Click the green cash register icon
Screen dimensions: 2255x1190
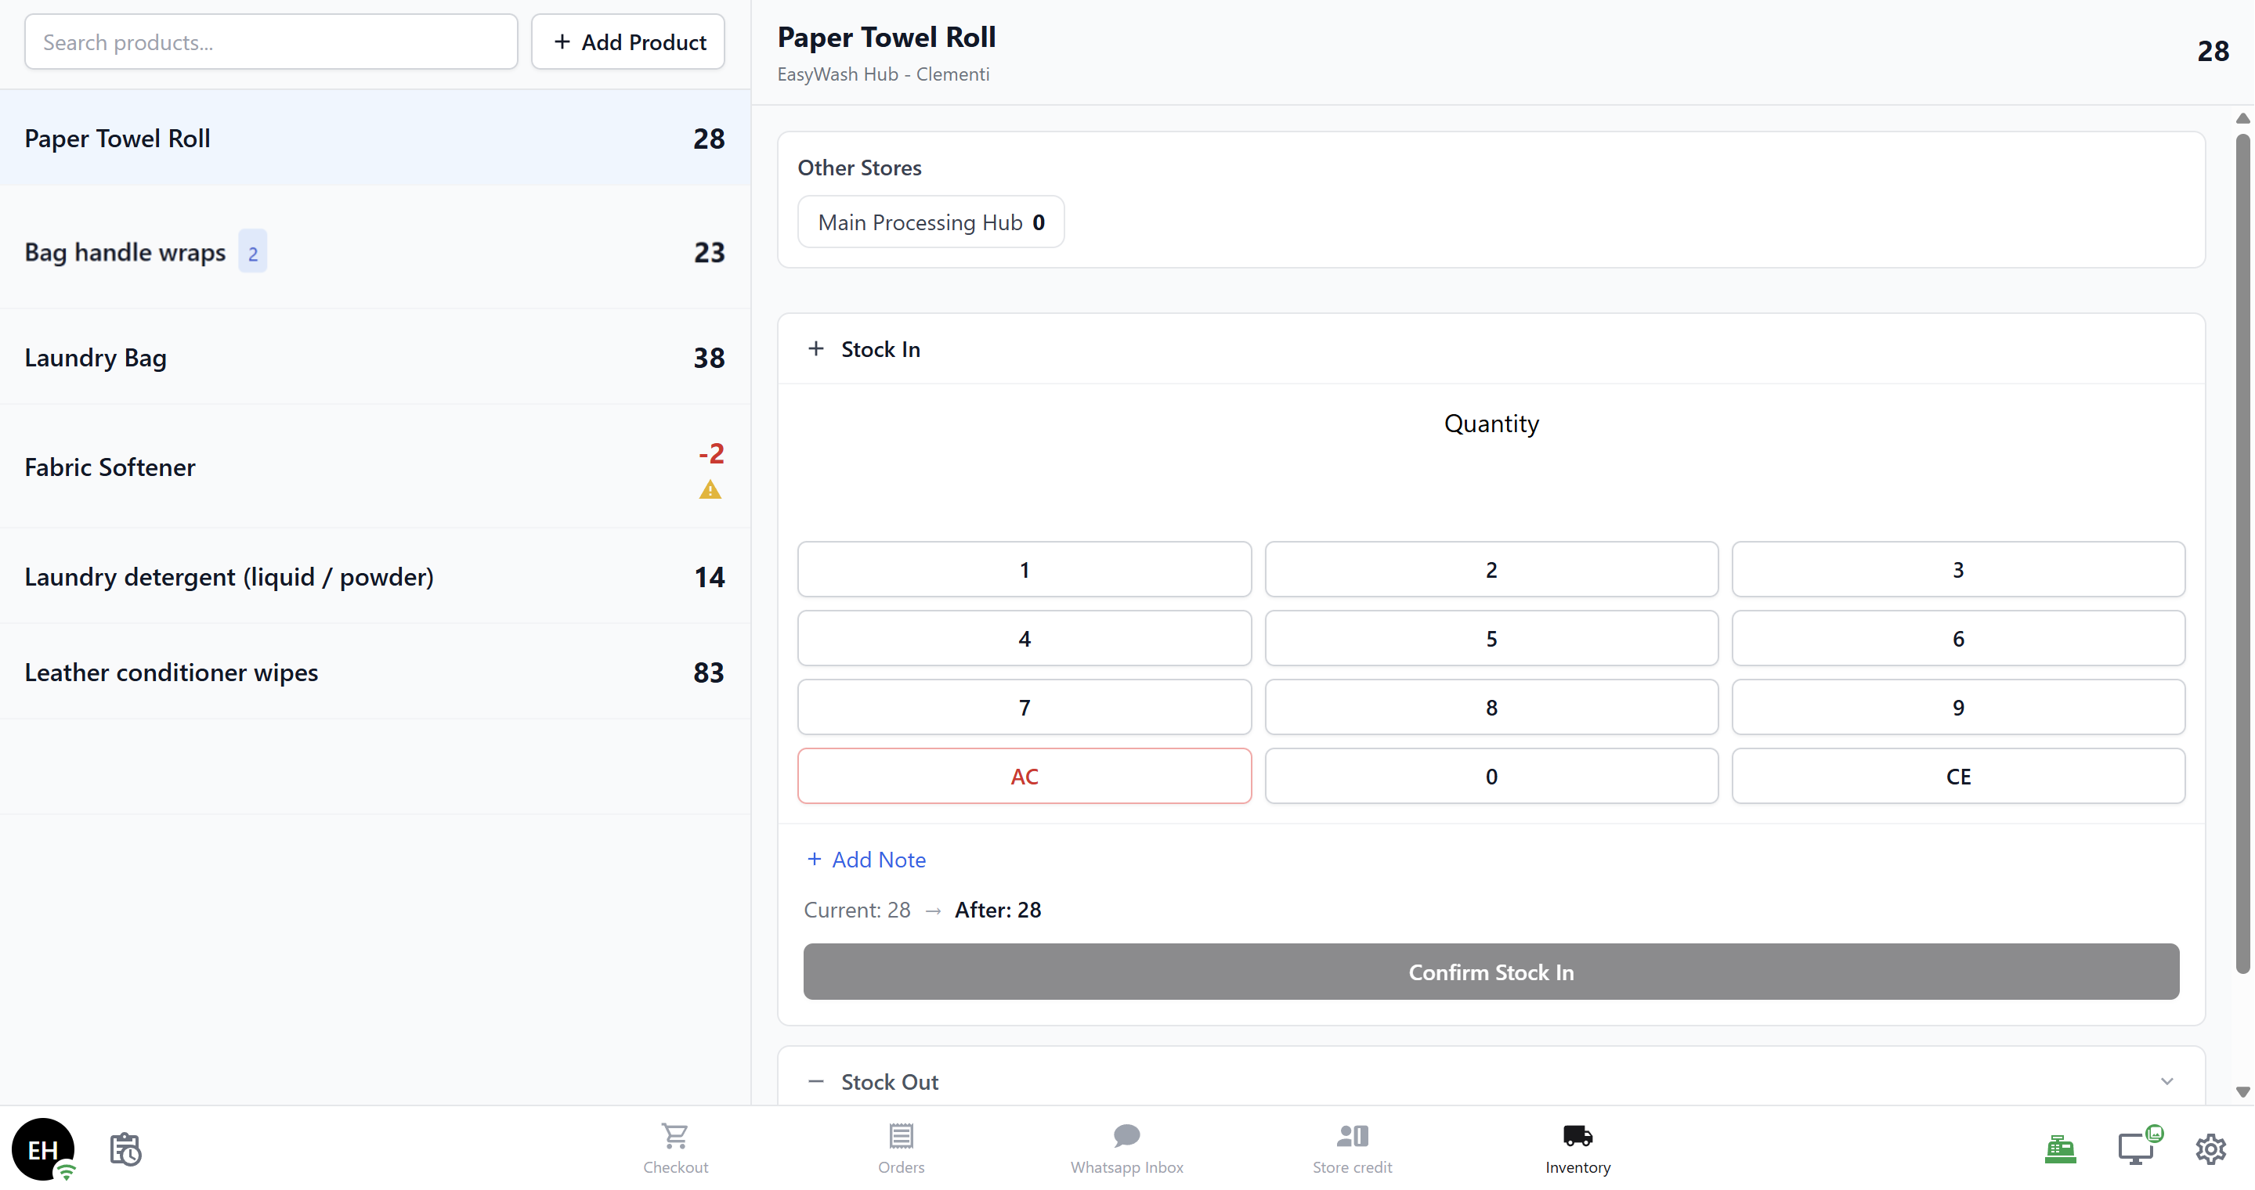[2060, 1149]
